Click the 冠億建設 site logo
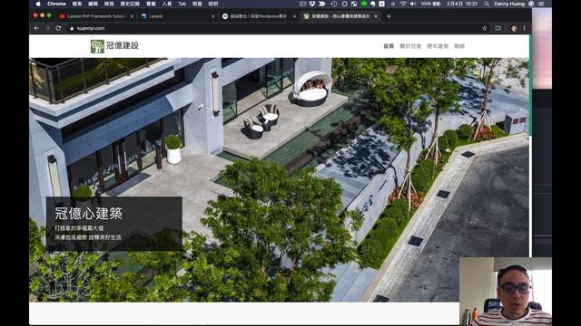This screenshot has width=581, height=326. tap(114, 46)
